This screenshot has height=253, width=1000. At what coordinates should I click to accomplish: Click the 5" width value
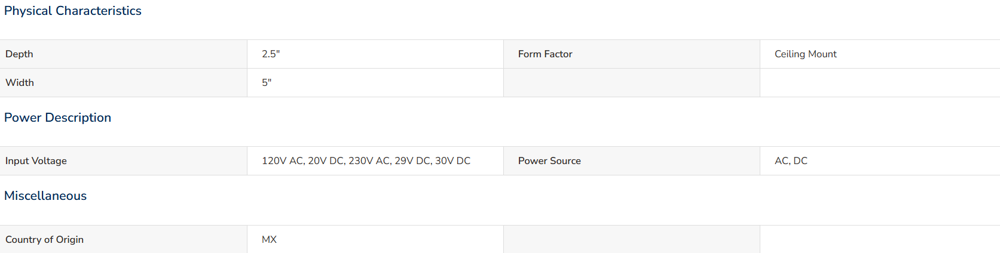[267, 82]
